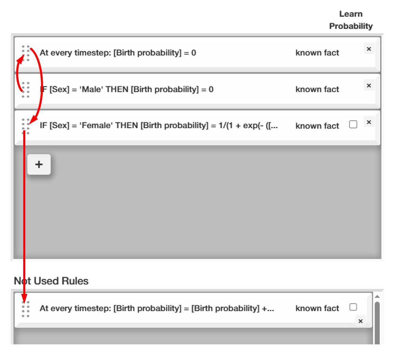Remove the [Sex] = 'Female' rule
The width and height of the screenshot is (401, 358).
tap(369, 122)
